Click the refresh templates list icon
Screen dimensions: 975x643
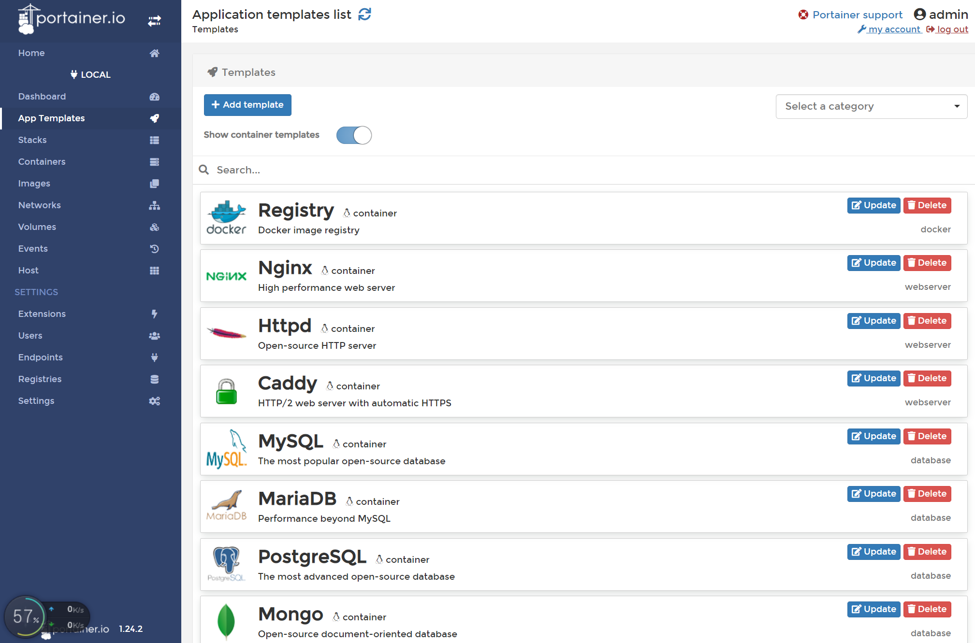click(364, 14)
